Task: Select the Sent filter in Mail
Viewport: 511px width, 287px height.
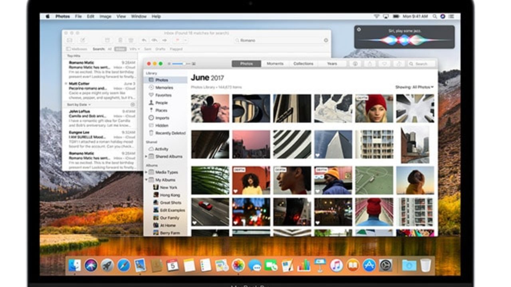Action: point(147,49)
